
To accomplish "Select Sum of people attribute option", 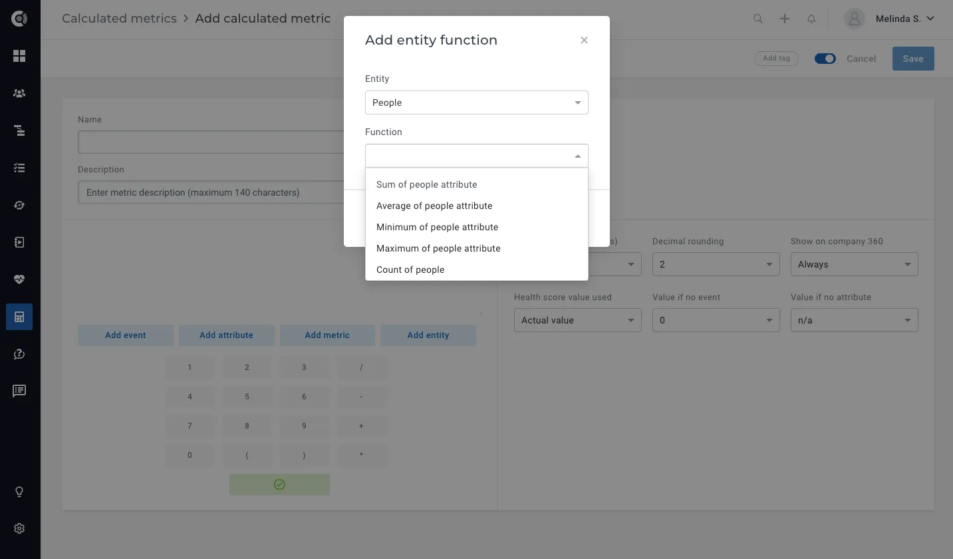I will click(x=477, y=184).
